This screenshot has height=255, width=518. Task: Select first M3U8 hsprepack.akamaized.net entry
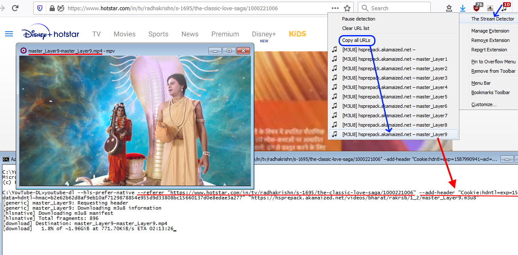[393, 50]
